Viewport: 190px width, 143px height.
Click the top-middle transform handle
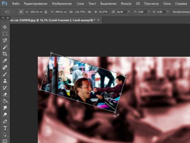pyautogui.click(x=89, y=64)
